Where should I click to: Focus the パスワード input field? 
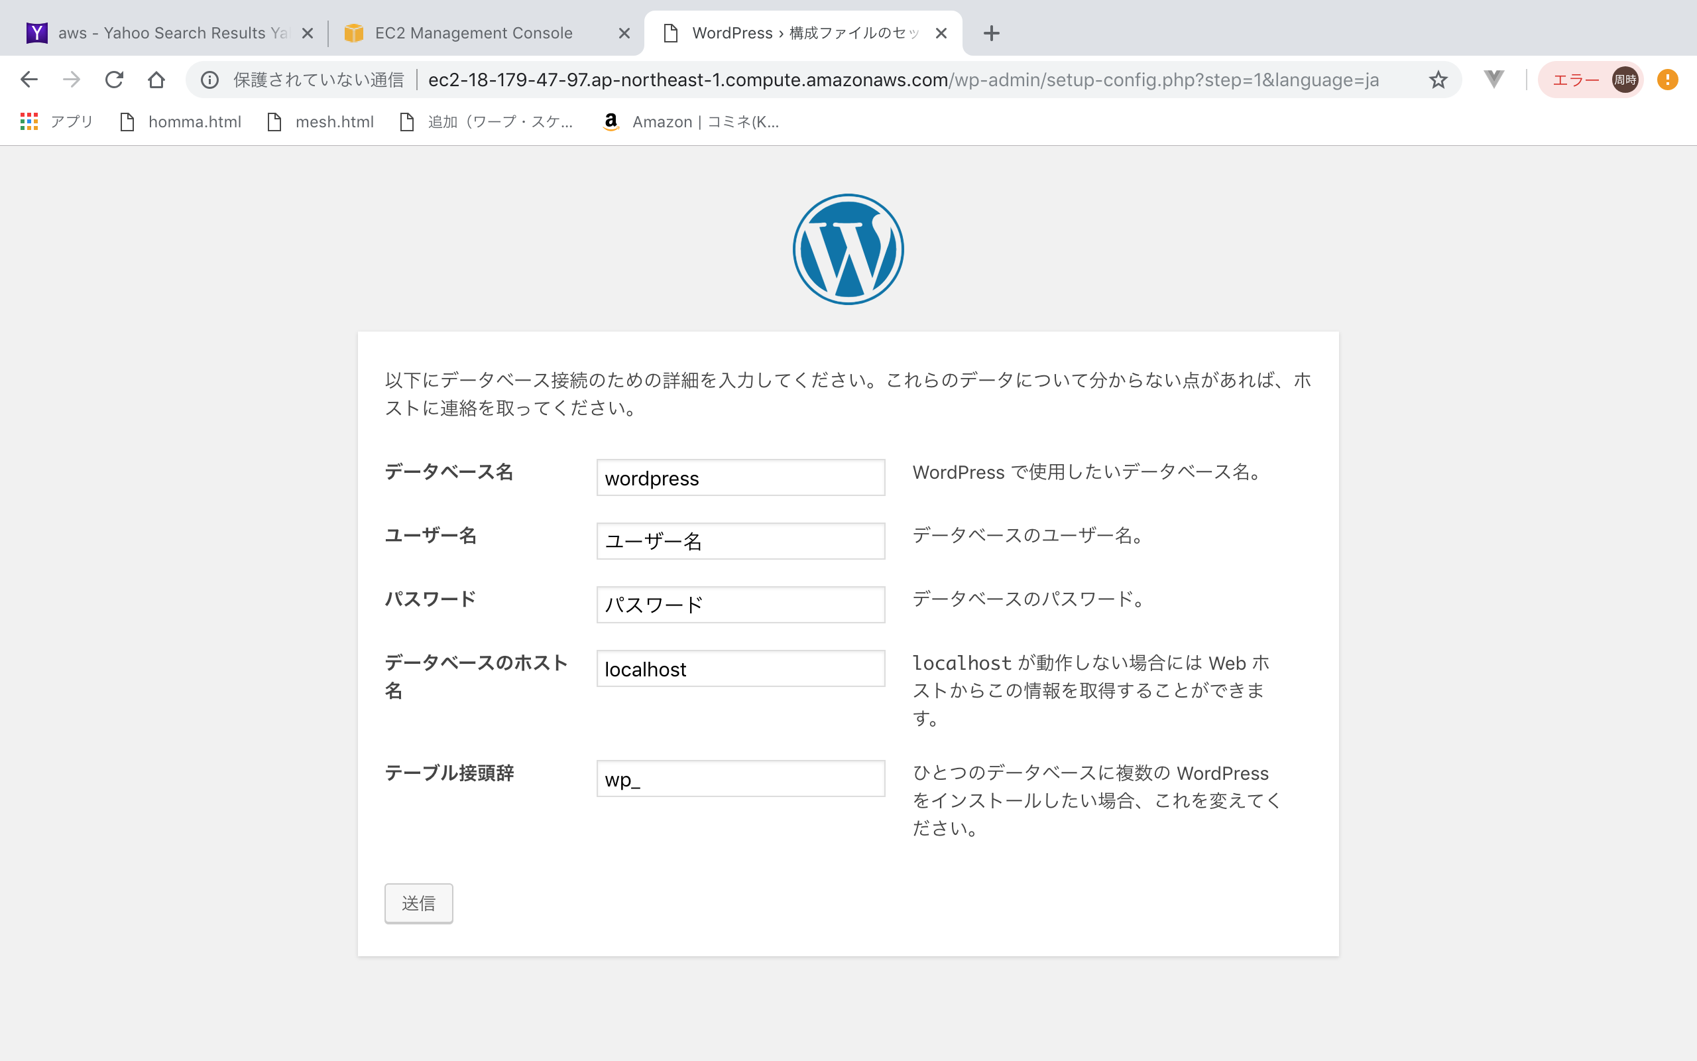740,605
